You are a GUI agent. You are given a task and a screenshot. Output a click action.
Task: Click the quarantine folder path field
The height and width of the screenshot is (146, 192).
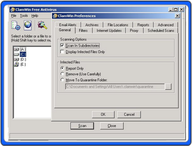(115, 87)
